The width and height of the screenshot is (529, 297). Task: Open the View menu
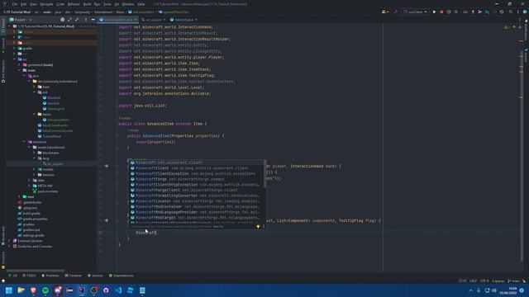coord(33,4)
